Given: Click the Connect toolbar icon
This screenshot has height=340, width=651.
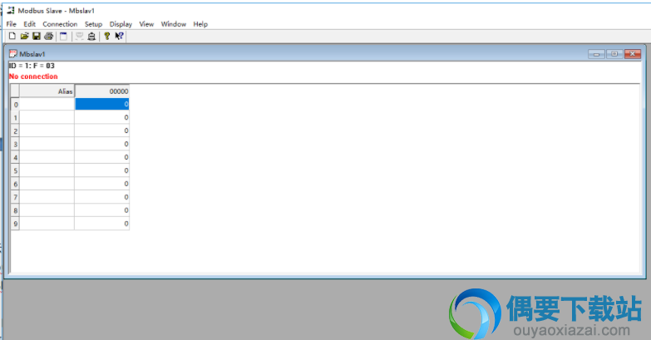Looking at the screenshot, I should pos(79,36).
